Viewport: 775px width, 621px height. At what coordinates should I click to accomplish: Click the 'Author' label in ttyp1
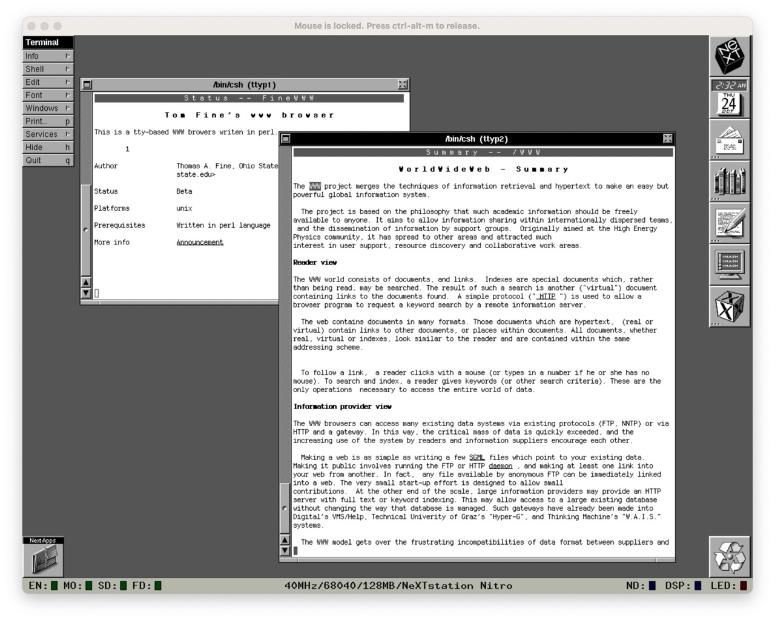106,166
